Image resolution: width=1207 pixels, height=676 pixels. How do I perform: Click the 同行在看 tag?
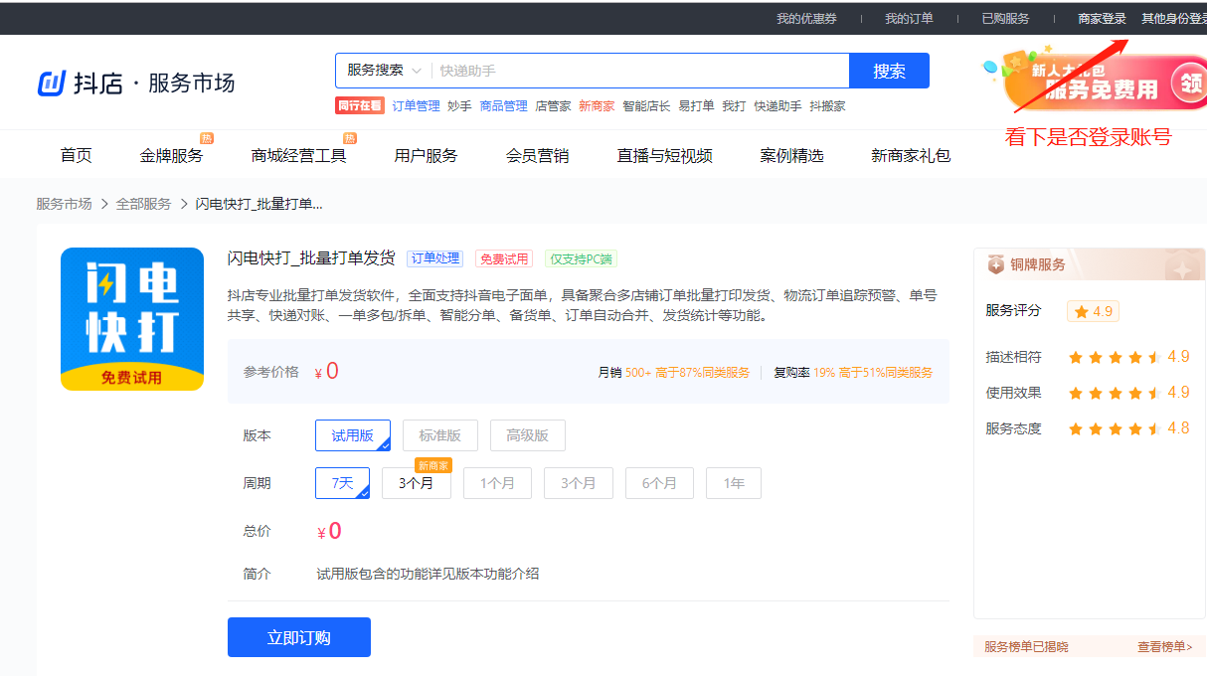(360, 105)
